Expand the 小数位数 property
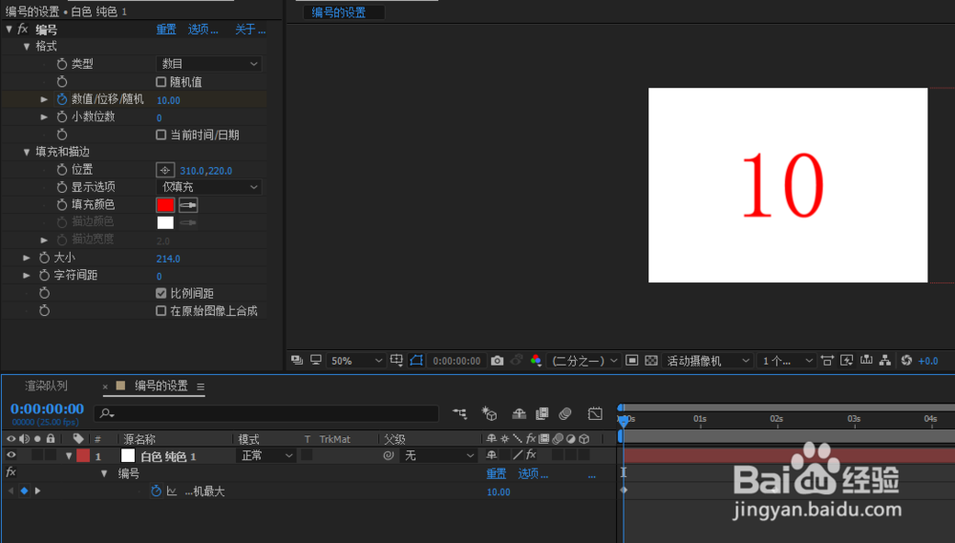 44,116
